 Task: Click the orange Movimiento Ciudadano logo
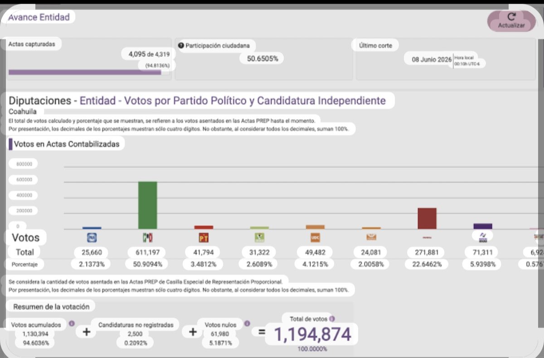371,237
